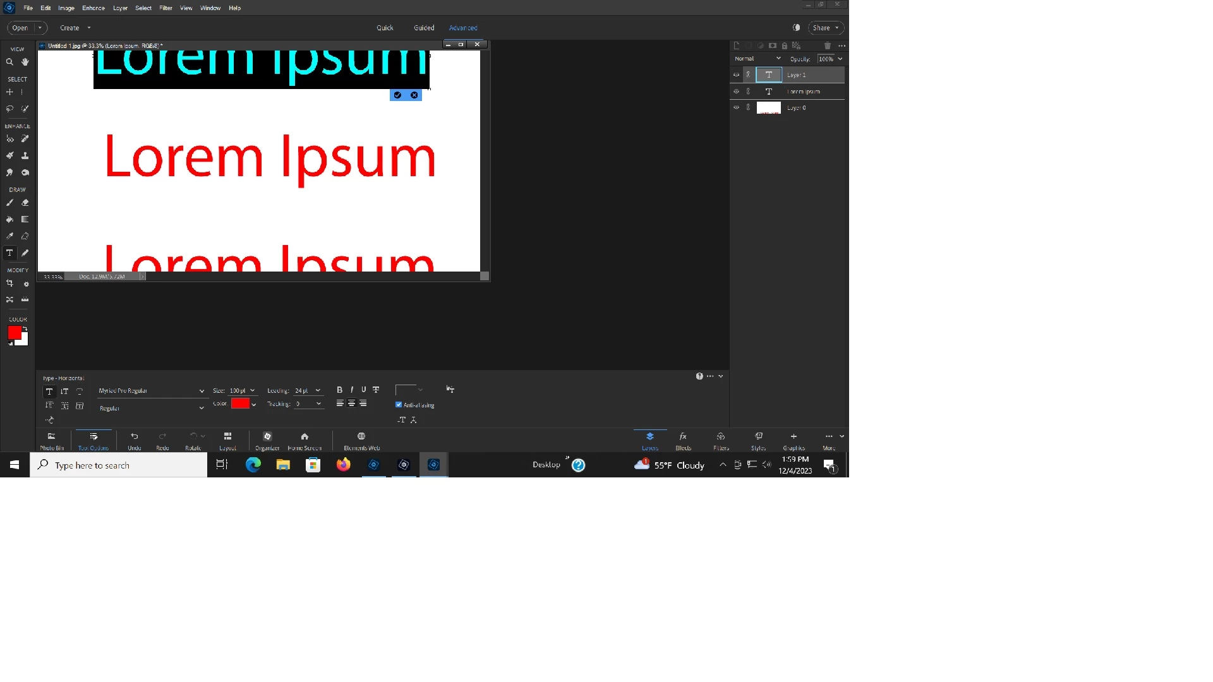Image resolution: width=1213 pixels, height=682 pixels.
Task: Click the red text color swatch
Action: (240, 404)
